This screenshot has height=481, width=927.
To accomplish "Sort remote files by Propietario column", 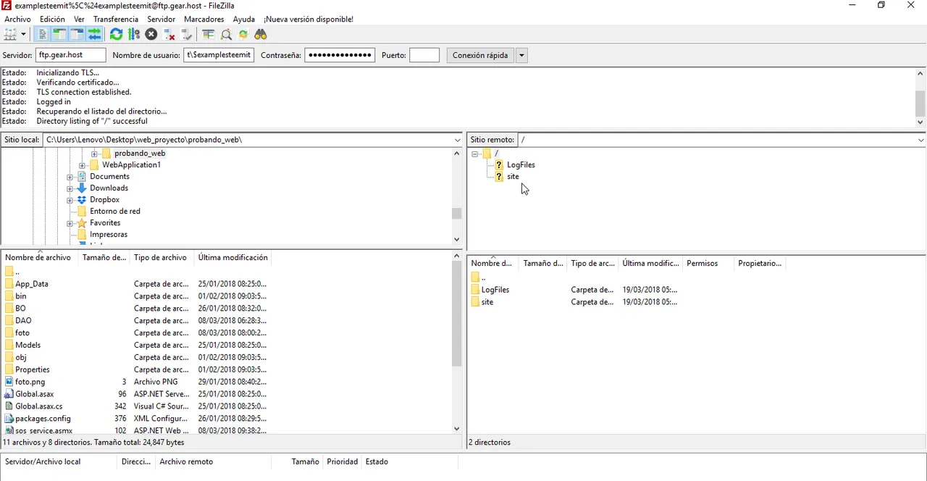I will [760, 263].
